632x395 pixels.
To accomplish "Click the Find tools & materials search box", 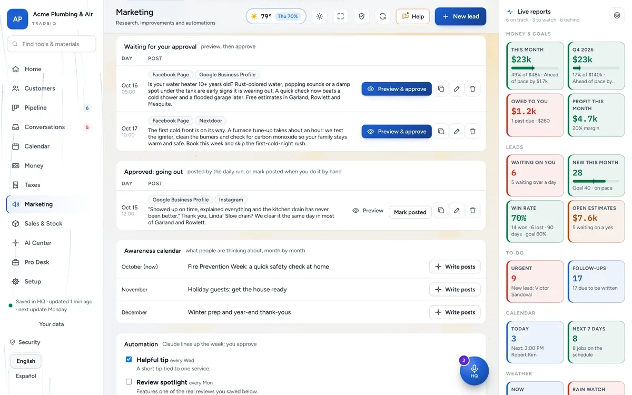I will point(52,44).
